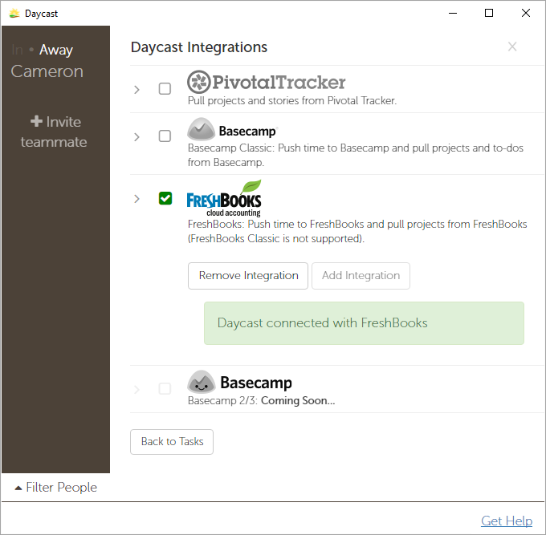Click the FreshBooks cloud accounting logo

click(224, 198)
